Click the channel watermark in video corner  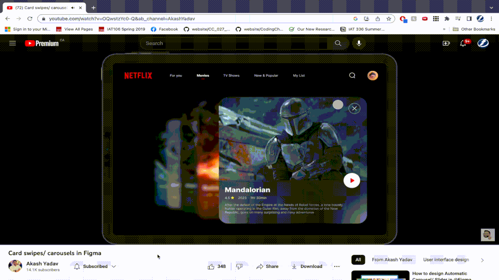[x=488, y=235]
